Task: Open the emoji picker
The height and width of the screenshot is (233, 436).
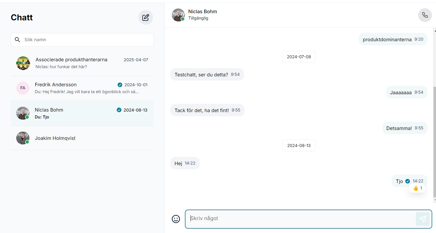Action: (176, 219)
